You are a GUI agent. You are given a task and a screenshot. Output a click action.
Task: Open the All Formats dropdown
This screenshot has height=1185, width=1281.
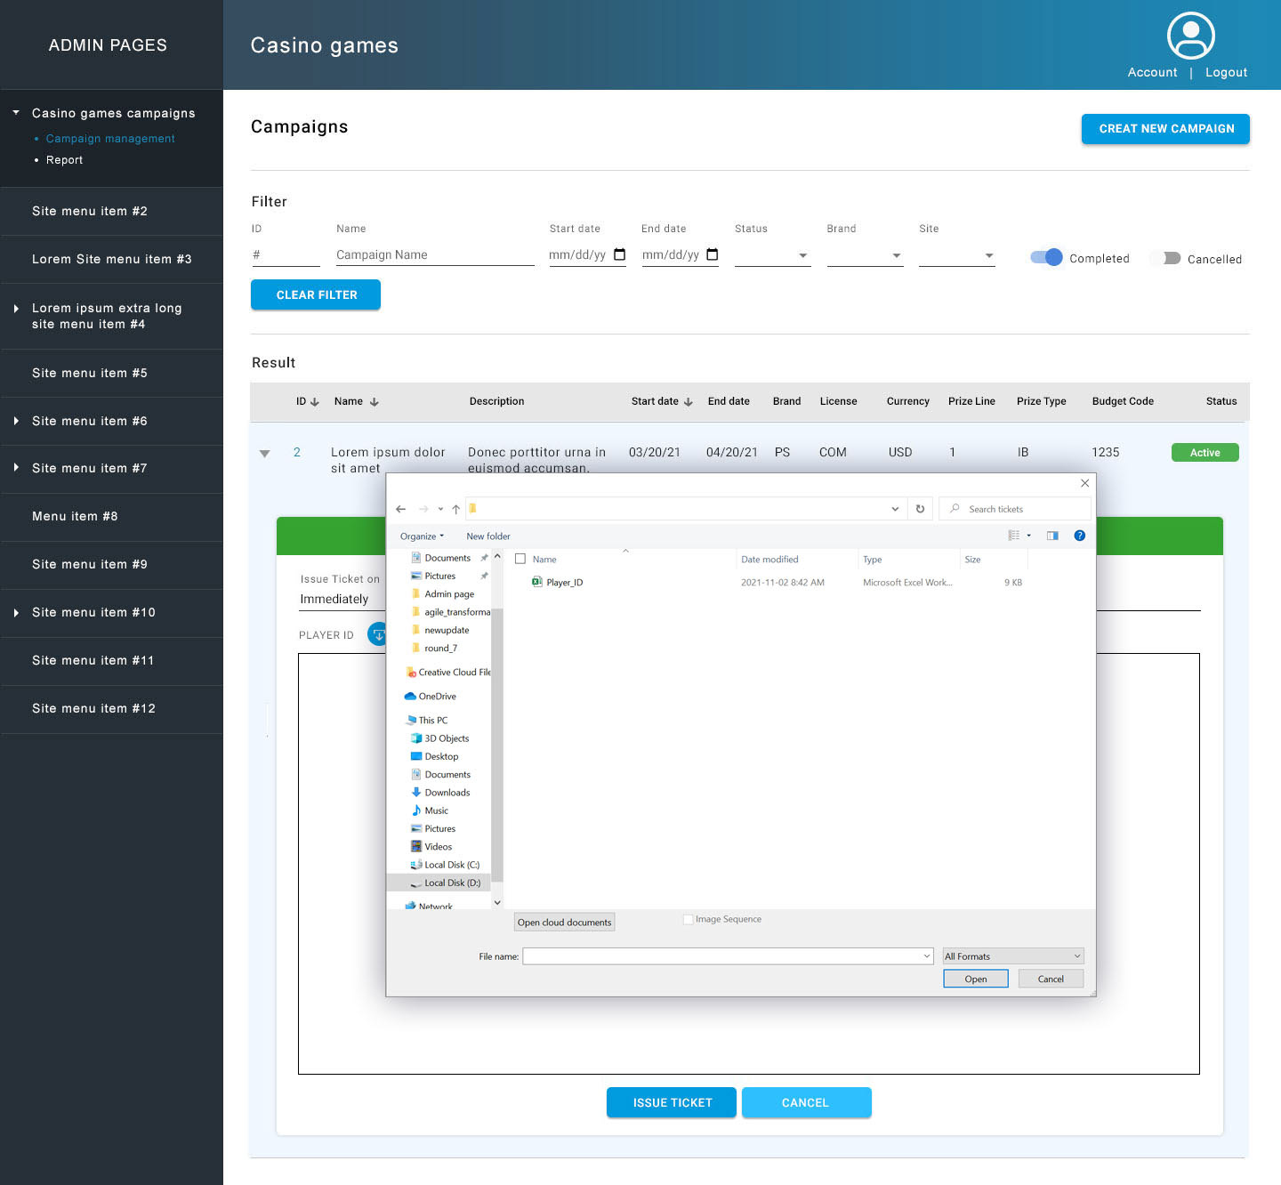click(x=1013, y=956)
